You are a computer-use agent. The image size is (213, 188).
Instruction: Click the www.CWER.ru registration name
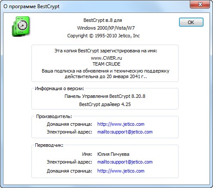tap(106, 58)
